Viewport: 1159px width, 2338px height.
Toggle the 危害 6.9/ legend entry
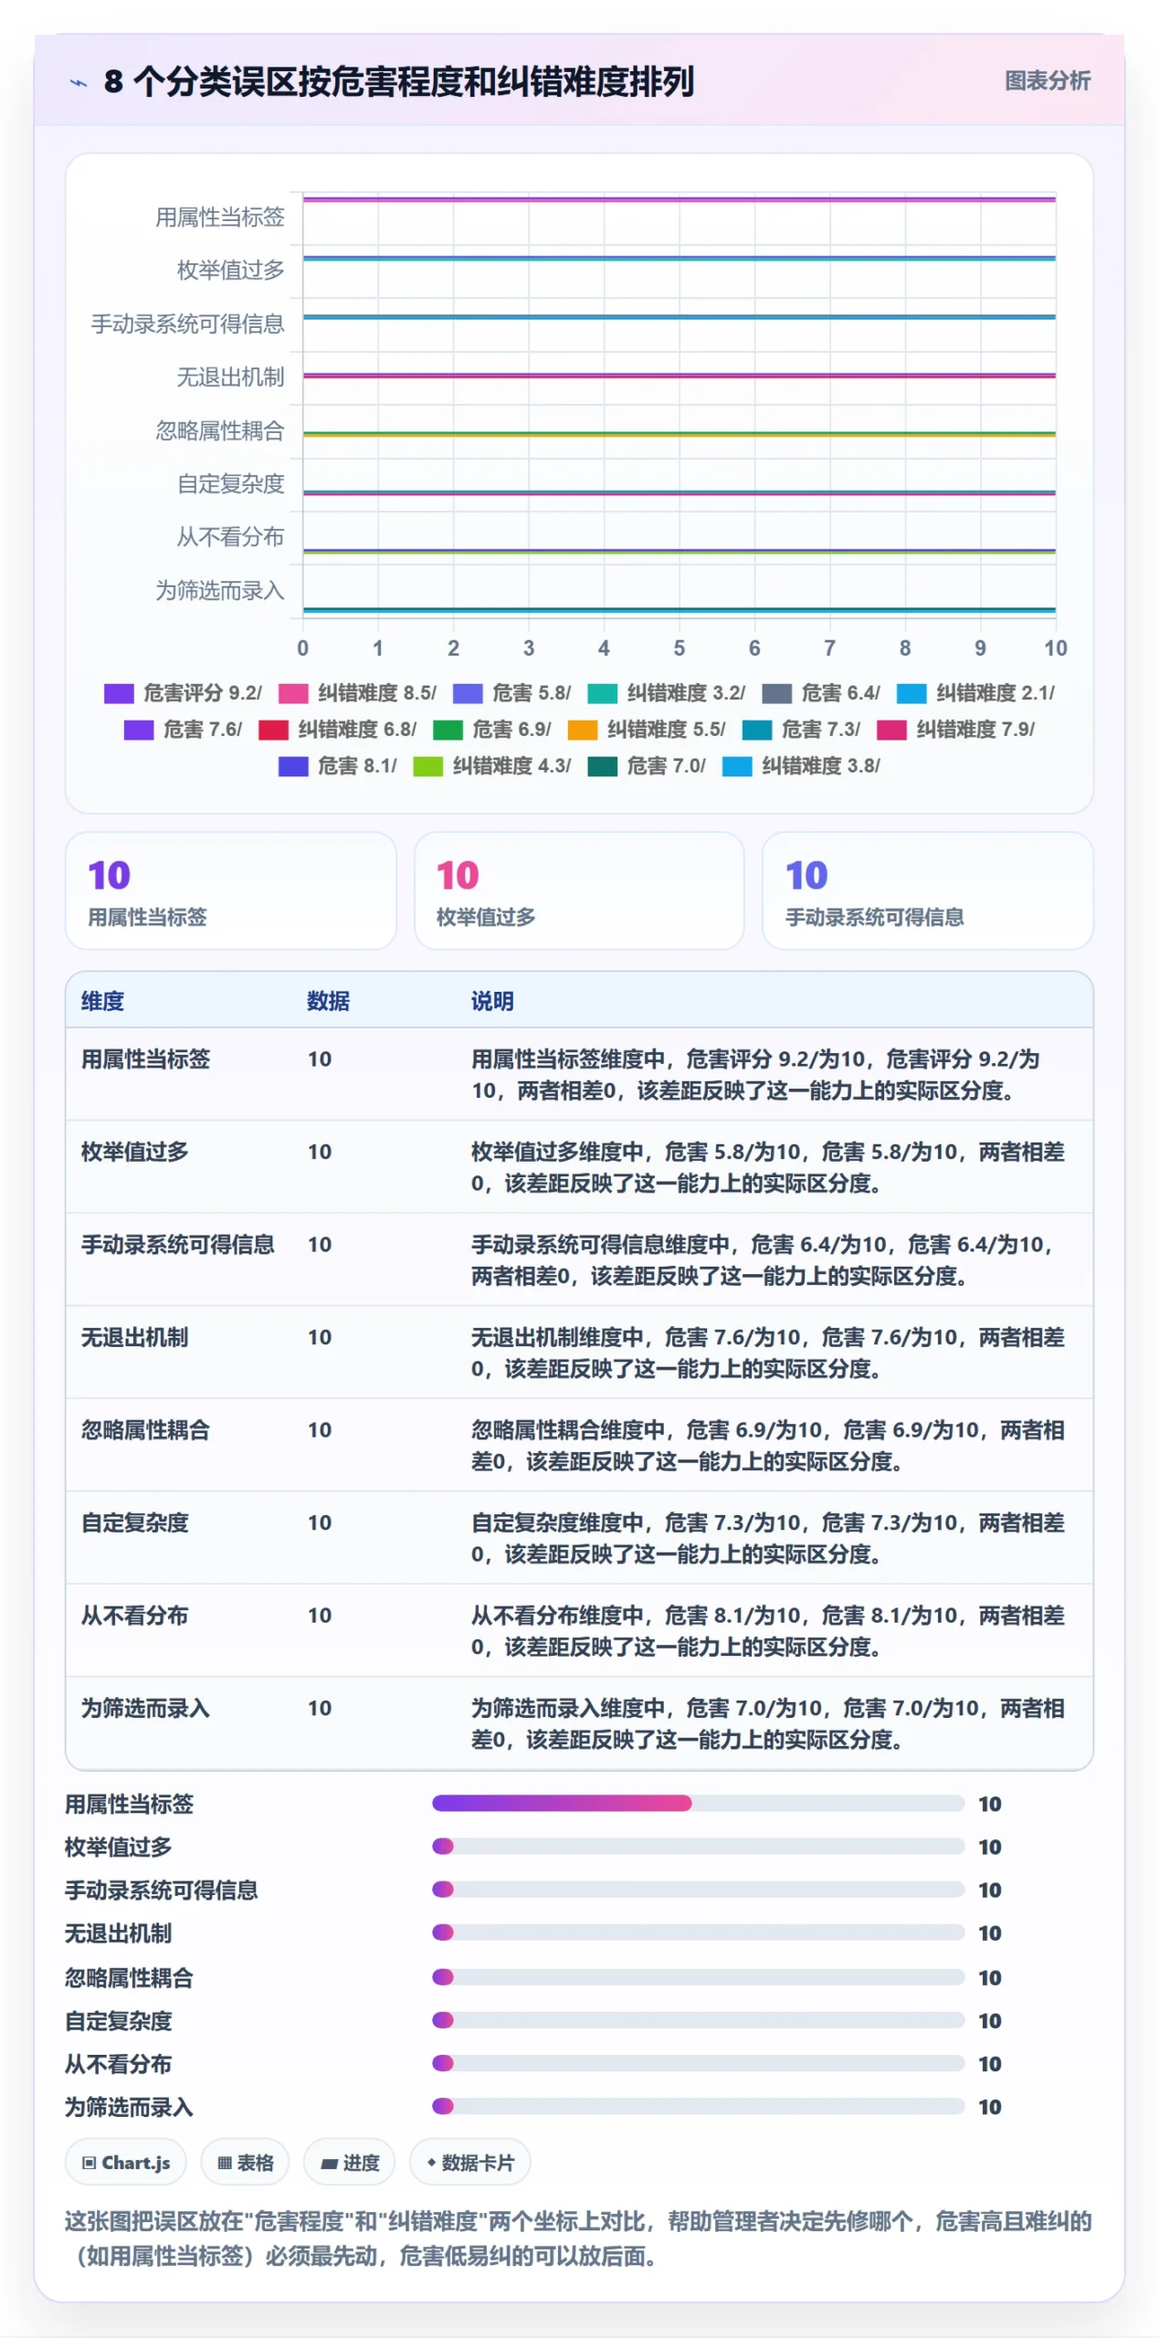491,730
